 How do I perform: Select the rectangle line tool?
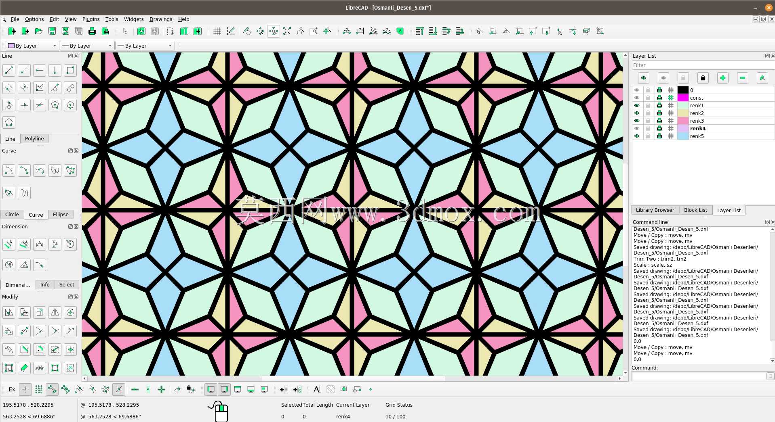(x=70, y=70)
